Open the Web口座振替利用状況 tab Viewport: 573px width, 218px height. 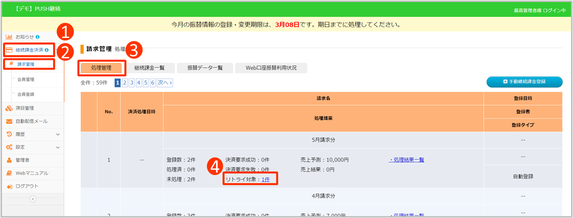pos(271,68)
